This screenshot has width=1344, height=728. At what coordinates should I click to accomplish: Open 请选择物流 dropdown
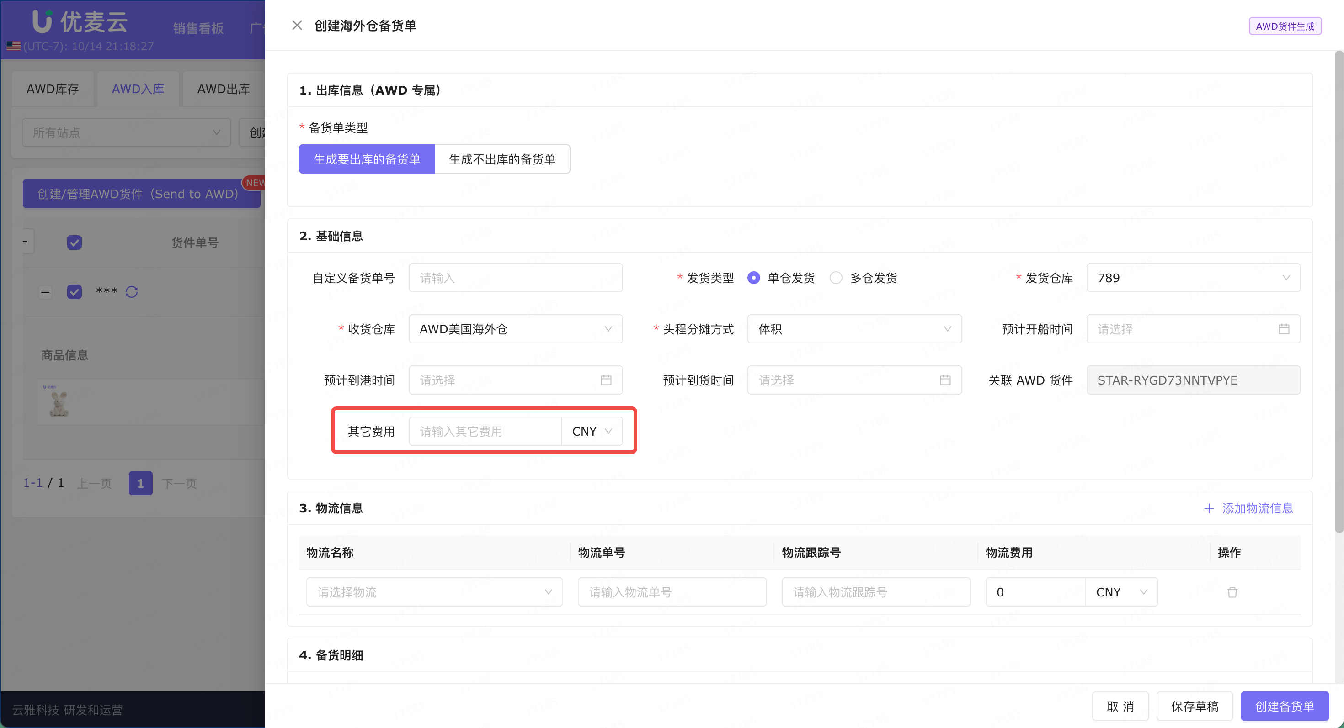click(x=435, y=592)
